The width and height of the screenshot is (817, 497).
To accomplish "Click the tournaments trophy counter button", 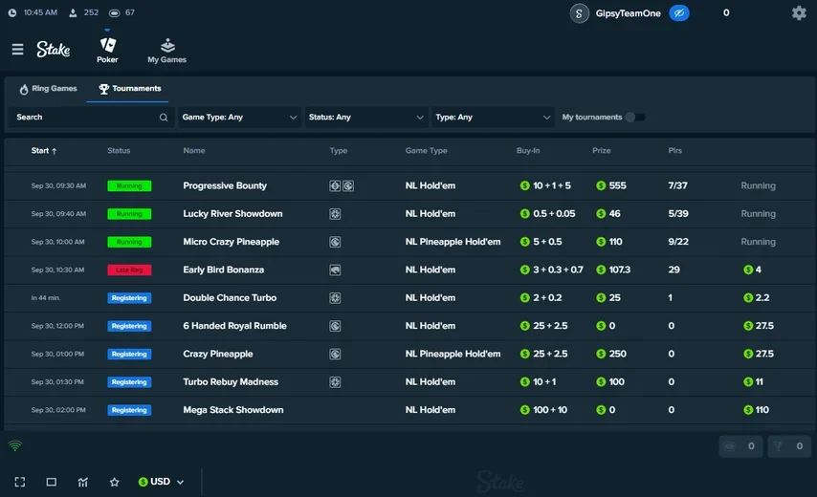I will click(789, 446).
